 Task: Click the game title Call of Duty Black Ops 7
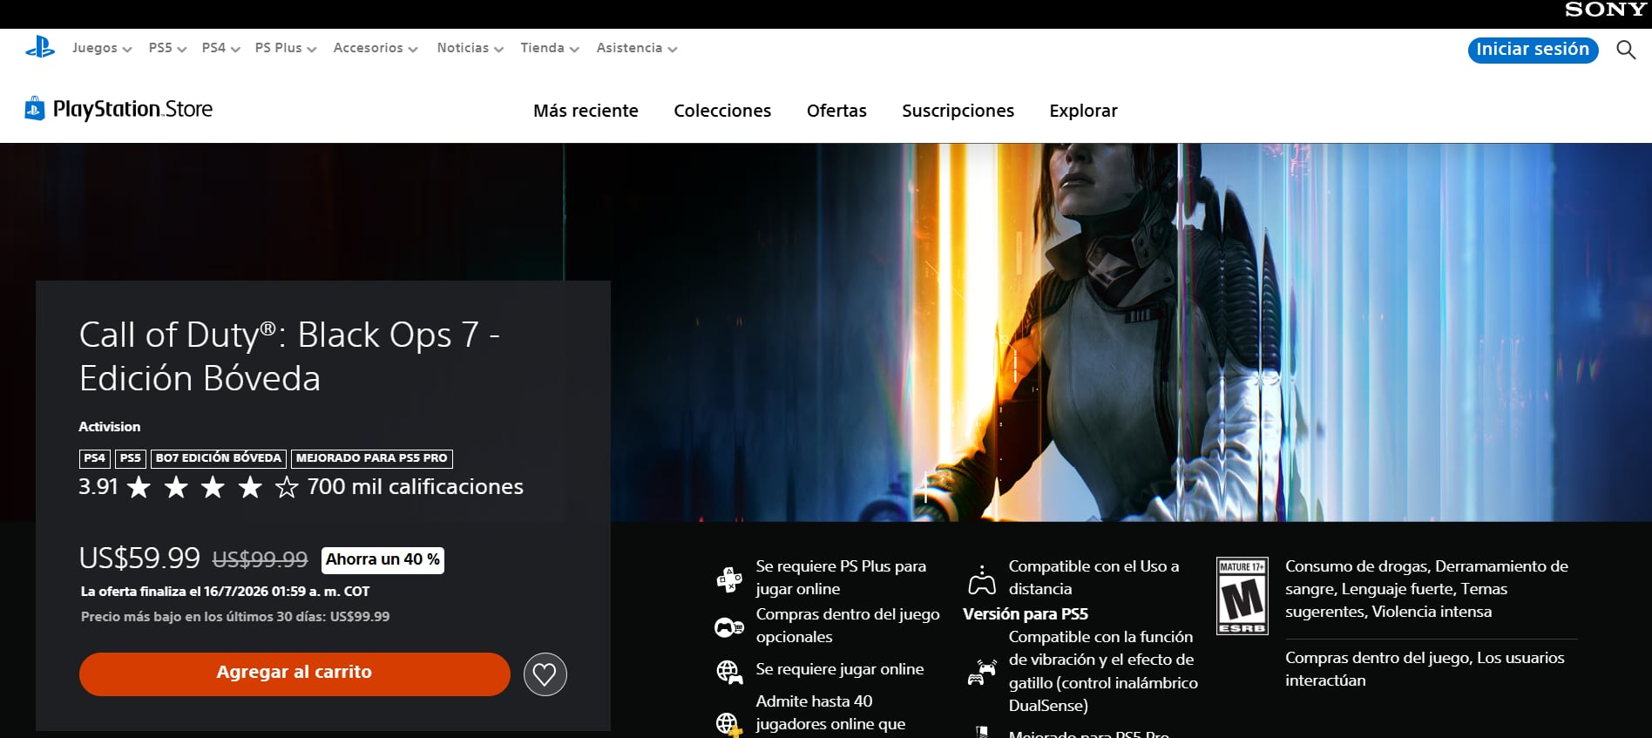(289, 356)
